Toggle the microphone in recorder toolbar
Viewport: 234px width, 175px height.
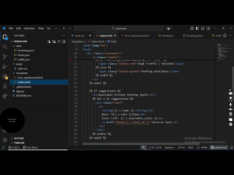[231, 105]
